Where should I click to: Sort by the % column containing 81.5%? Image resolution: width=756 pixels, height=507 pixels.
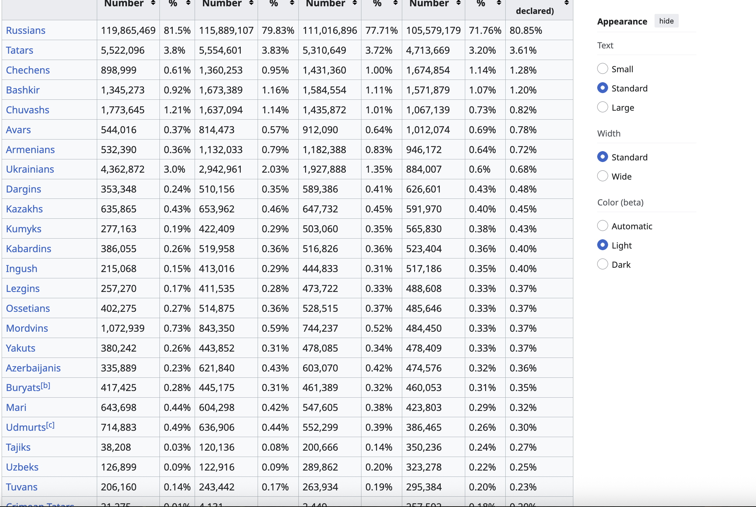click(x=188, y=3)
